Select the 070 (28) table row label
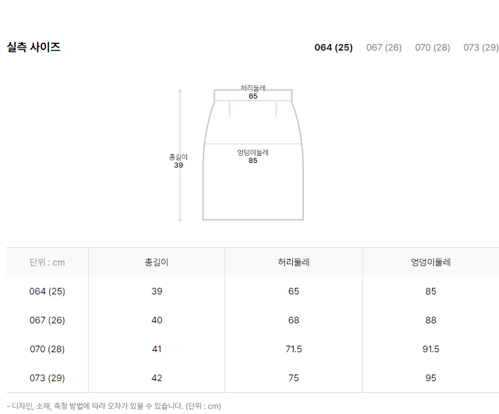Screen dimensions: 499x414 47,349
